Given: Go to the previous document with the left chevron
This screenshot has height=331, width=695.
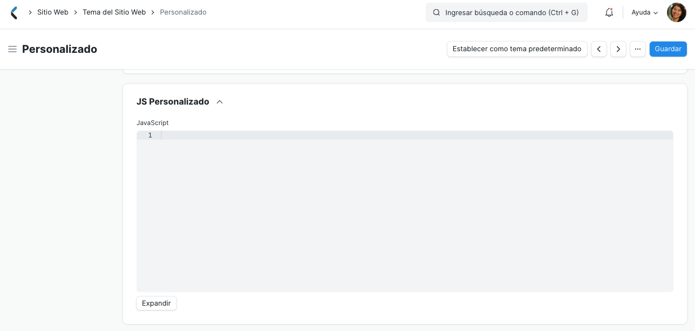Looking at the screenshot, I should [x=599, y=49].
